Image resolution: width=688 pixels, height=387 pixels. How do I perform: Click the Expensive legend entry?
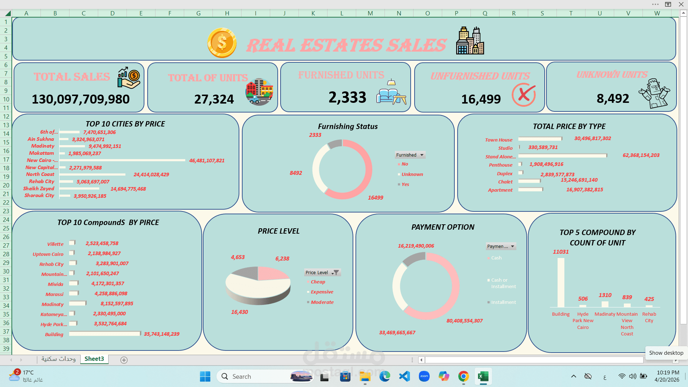[320, 292]
